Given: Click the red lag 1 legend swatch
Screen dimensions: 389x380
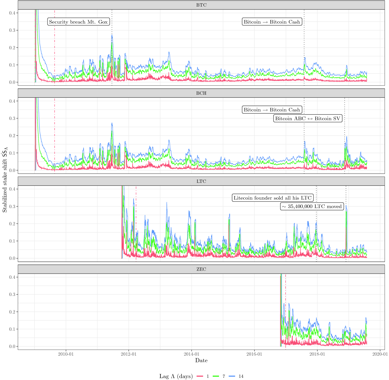Looking at the screenshot, I should (200, 376).
